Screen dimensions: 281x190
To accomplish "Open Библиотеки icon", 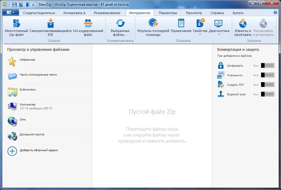I will point(13,92).
